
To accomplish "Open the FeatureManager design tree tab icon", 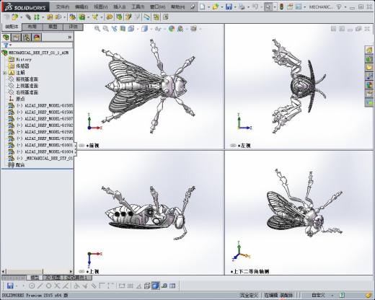I will [6, 37].
